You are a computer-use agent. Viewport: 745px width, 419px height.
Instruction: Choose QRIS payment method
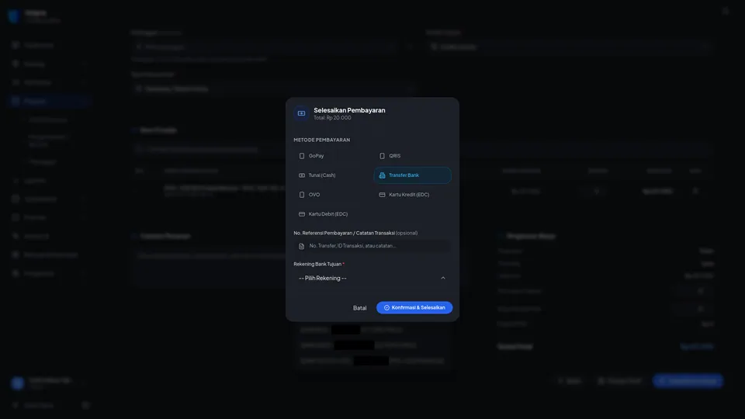tap(412, 156)
